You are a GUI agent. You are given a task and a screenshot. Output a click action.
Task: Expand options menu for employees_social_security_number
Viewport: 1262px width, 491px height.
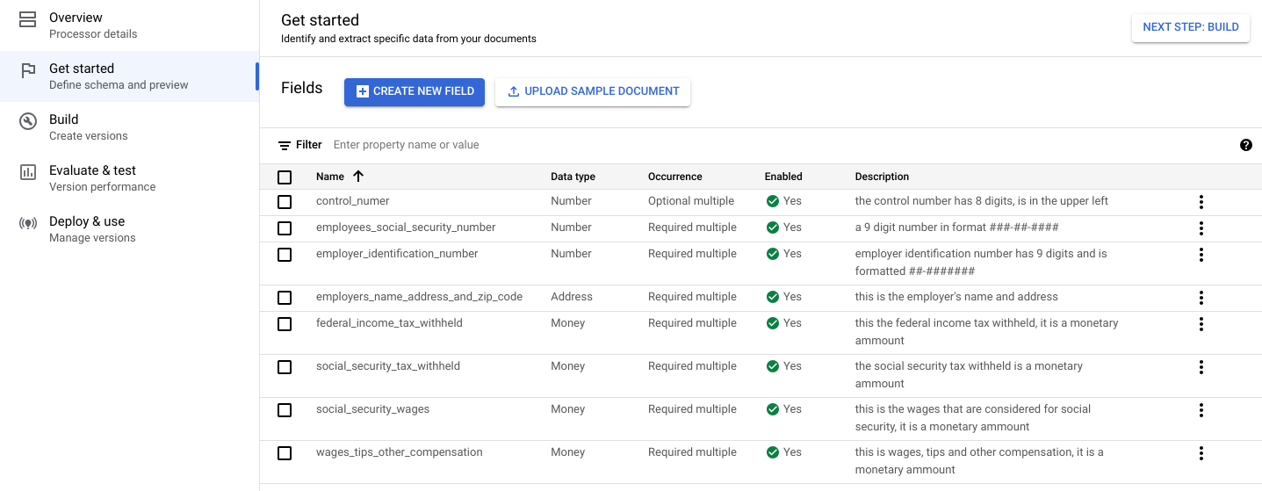click(x=1201, y=228)
